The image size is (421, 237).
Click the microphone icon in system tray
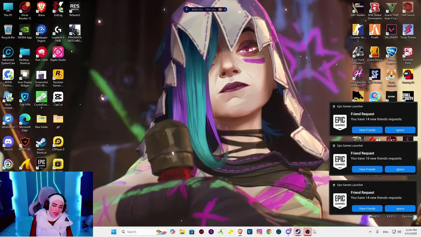pyautogui.click(x=377, y=232)
